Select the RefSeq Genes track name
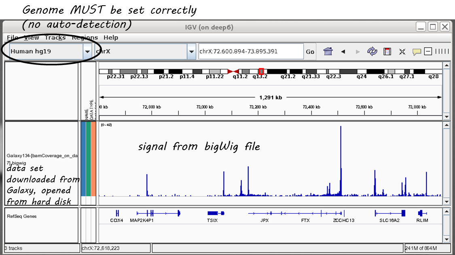 [x=22, y=216]
